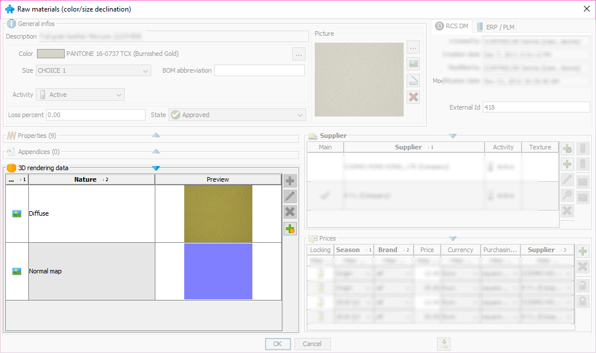Expand the Properties (9) section
Viewport: 596px width, 353px height.
156,135
